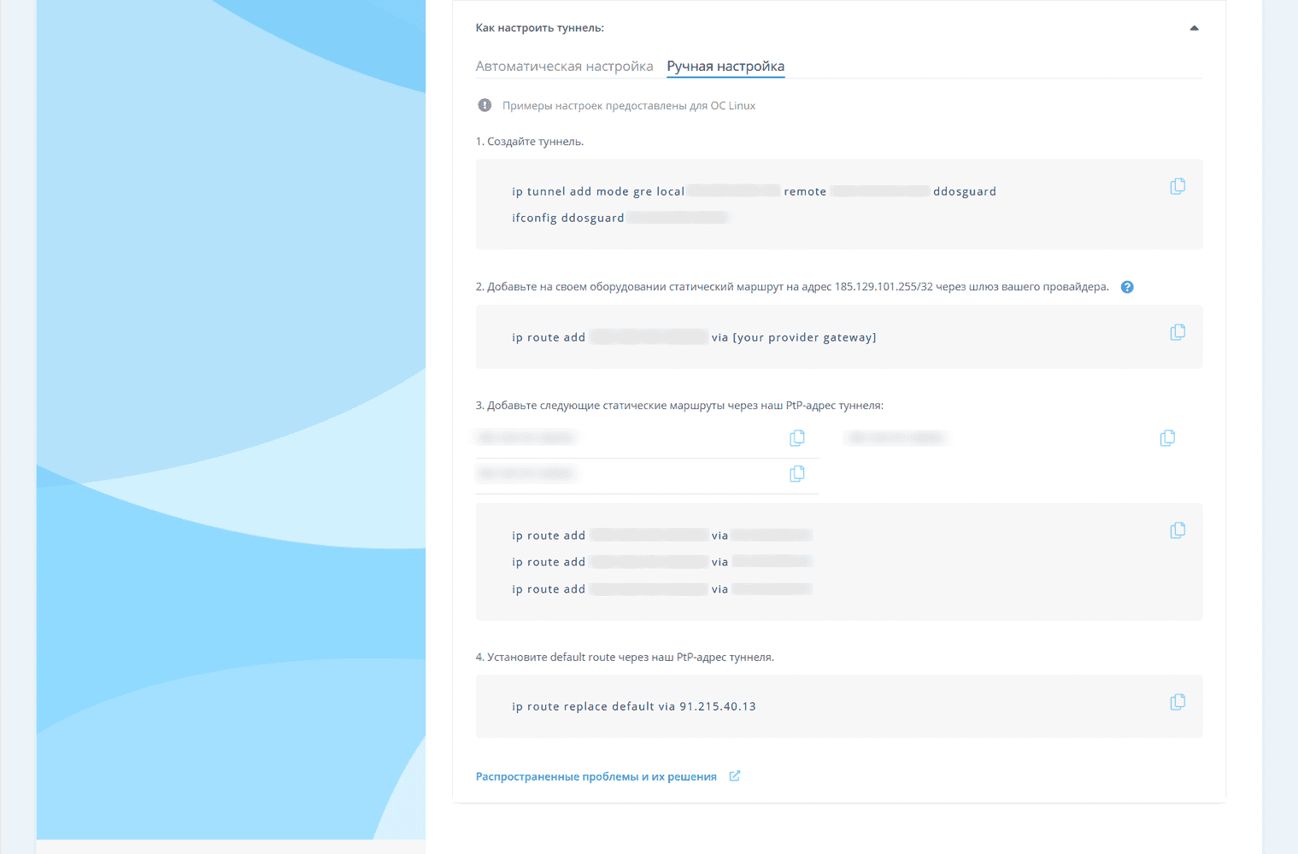Click "Примеры настроек предоставлены для ОС Linux" note
1298x854 pixels.
tap(629, 106)
